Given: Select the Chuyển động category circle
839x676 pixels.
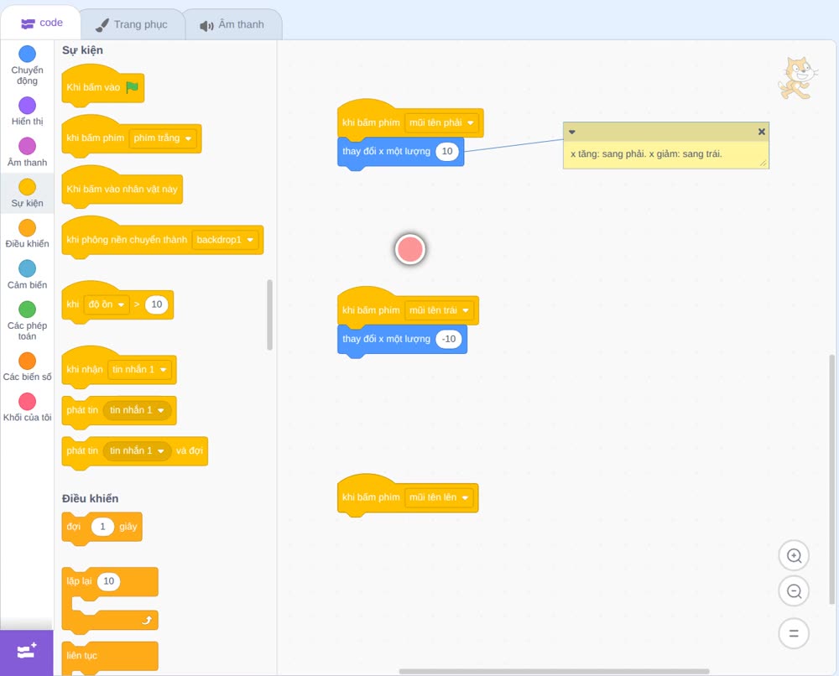Looking at the screenshot, I should pos(28,54).
